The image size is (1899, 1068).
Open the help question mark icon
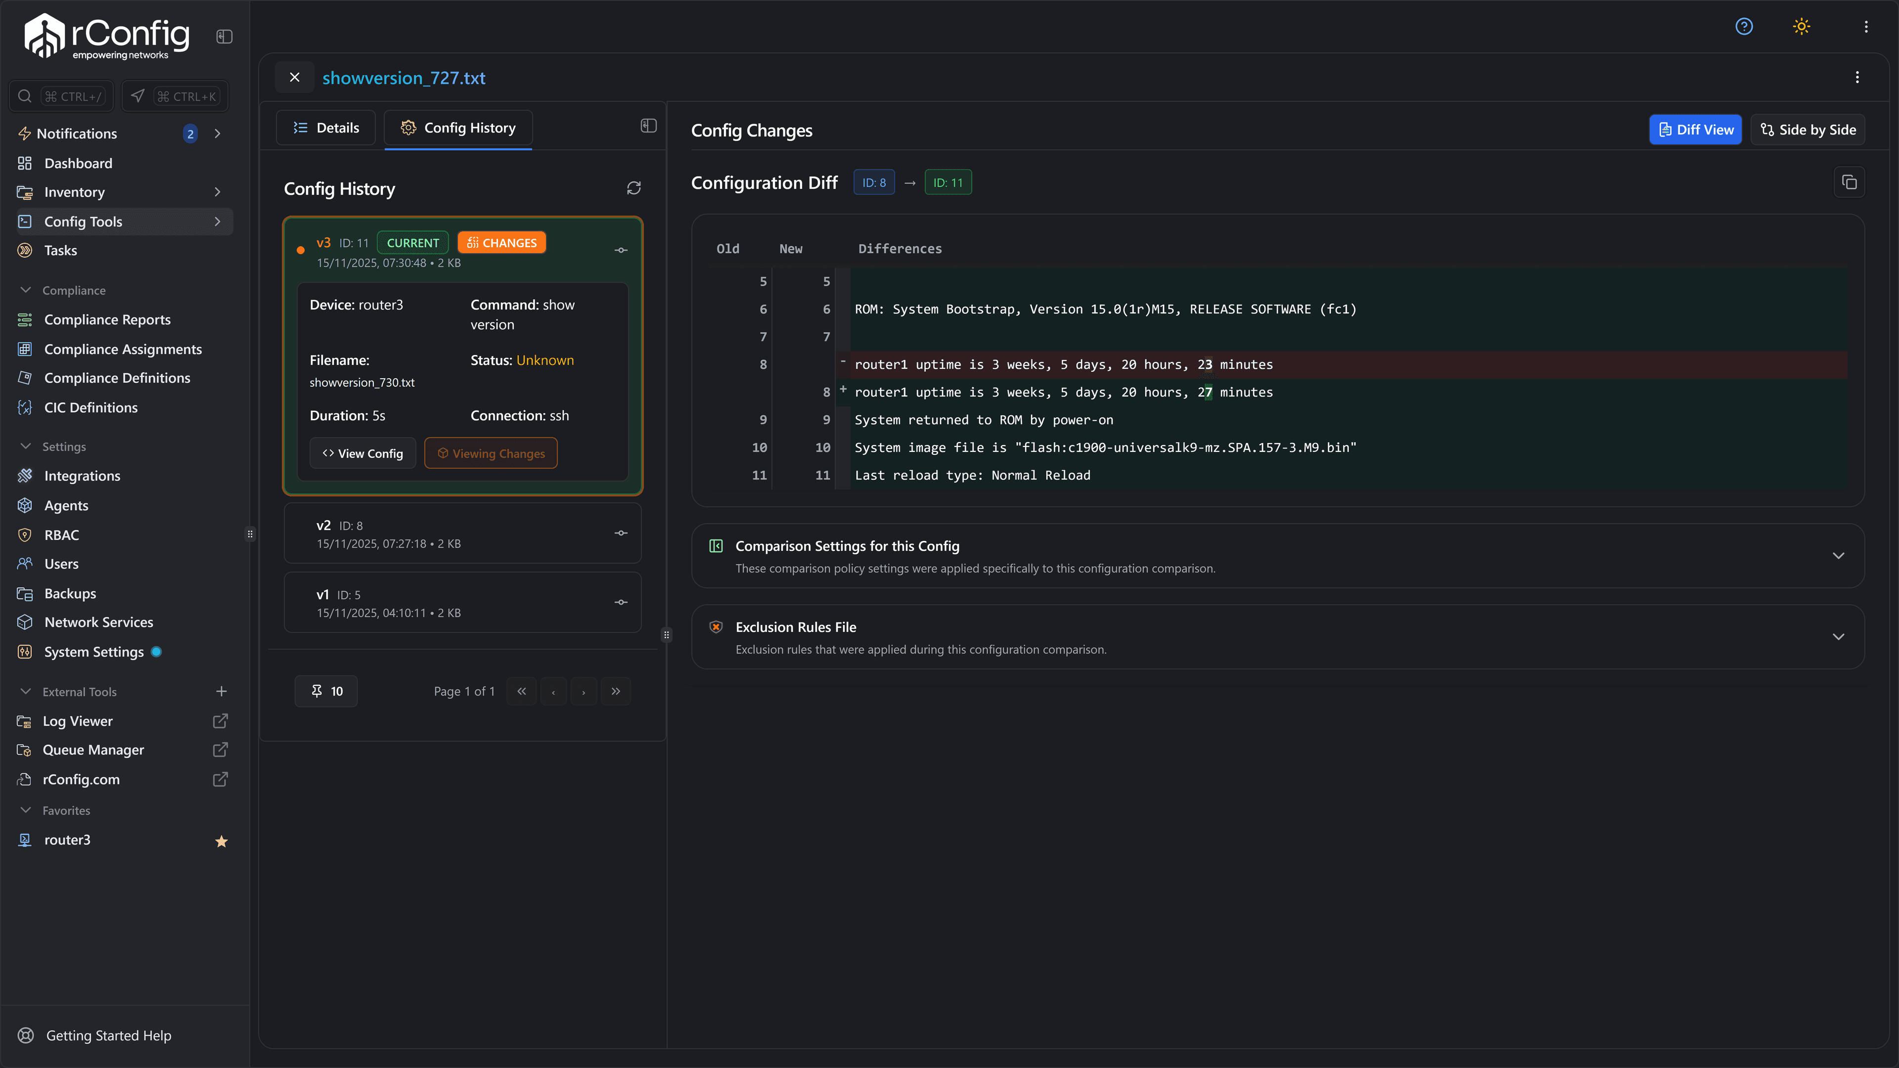point(1744,27)
